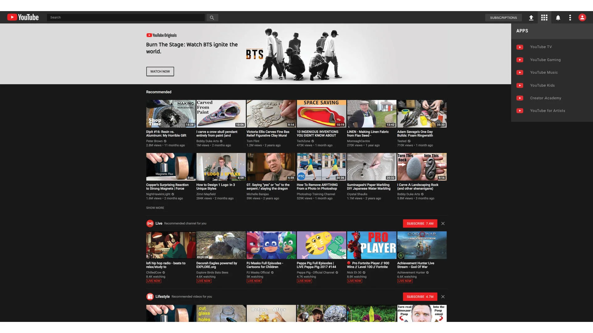
Task: Click the 'Copper's Surprising Reaction' title
Action: click(167, 187)
